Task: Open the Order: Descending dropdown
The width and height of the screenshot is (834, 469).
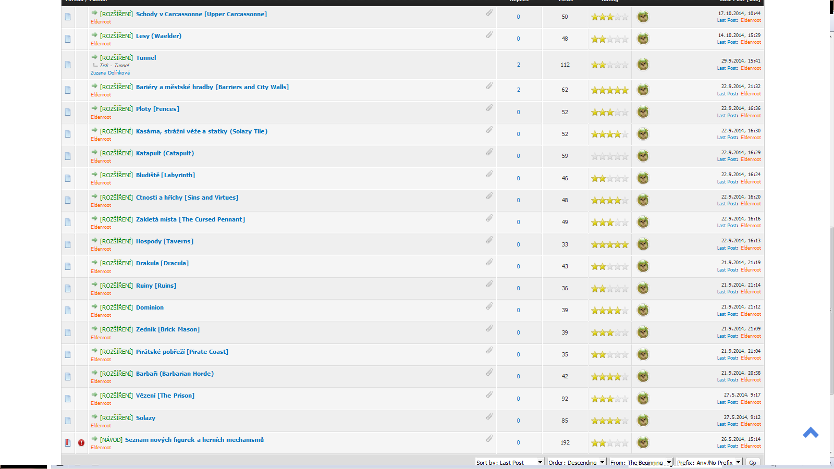Action: [577, 462]
